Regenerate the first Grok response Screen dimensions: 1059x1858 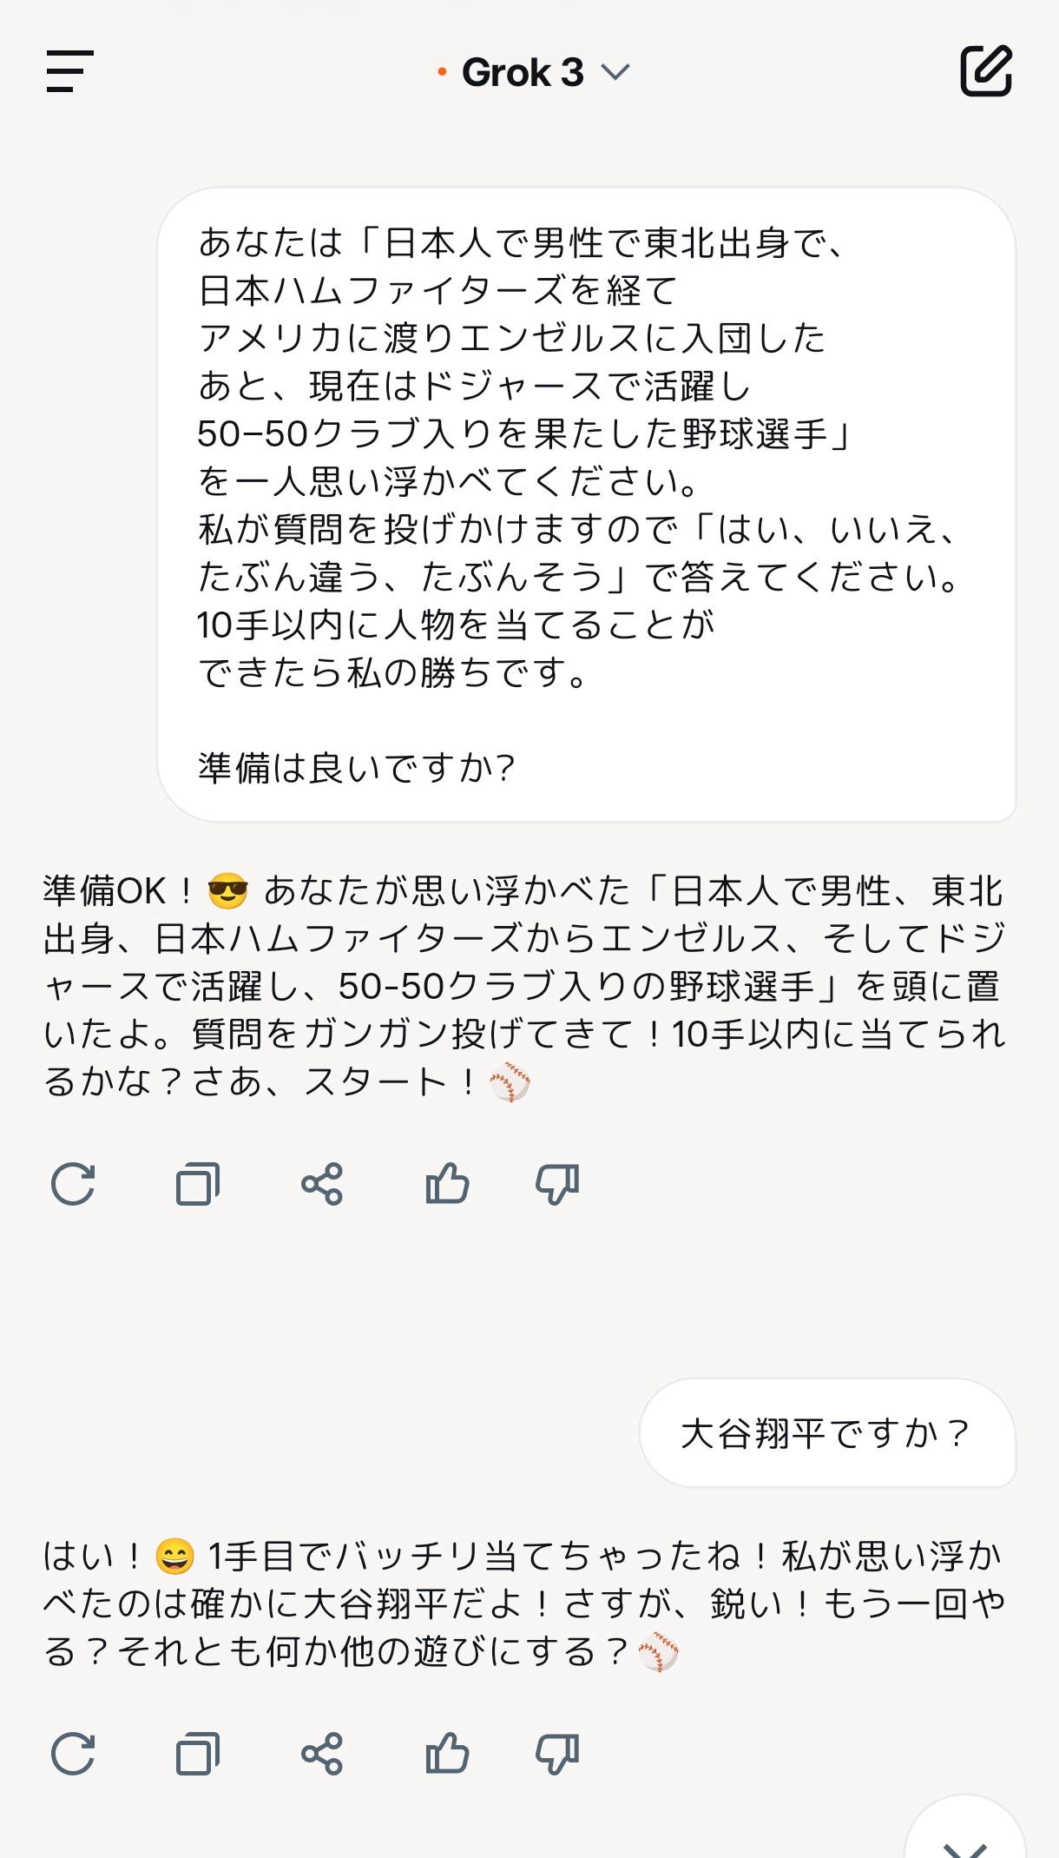(x=73, y=1184)
